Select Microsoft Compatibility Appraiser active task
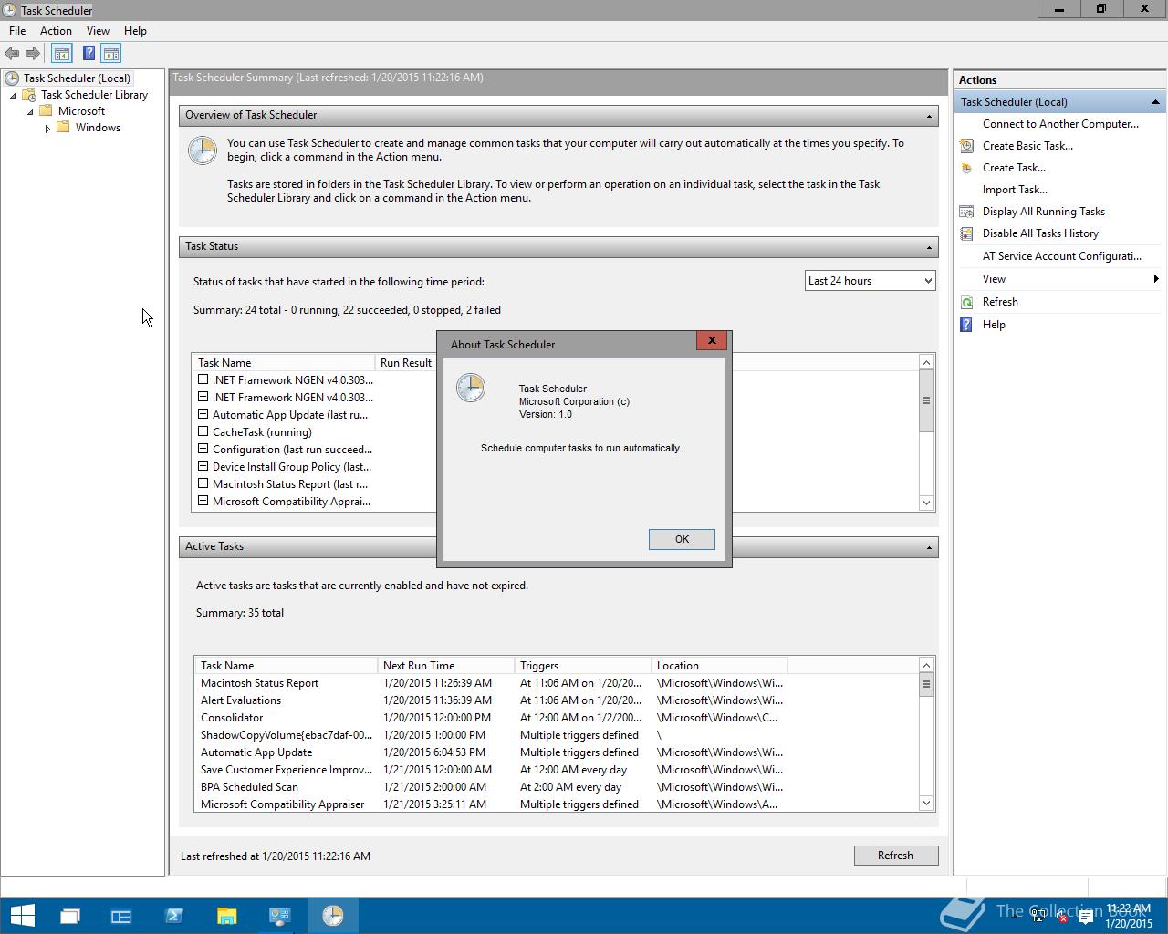This screenshot has width=1168, height=934. (x=557, y=804)
